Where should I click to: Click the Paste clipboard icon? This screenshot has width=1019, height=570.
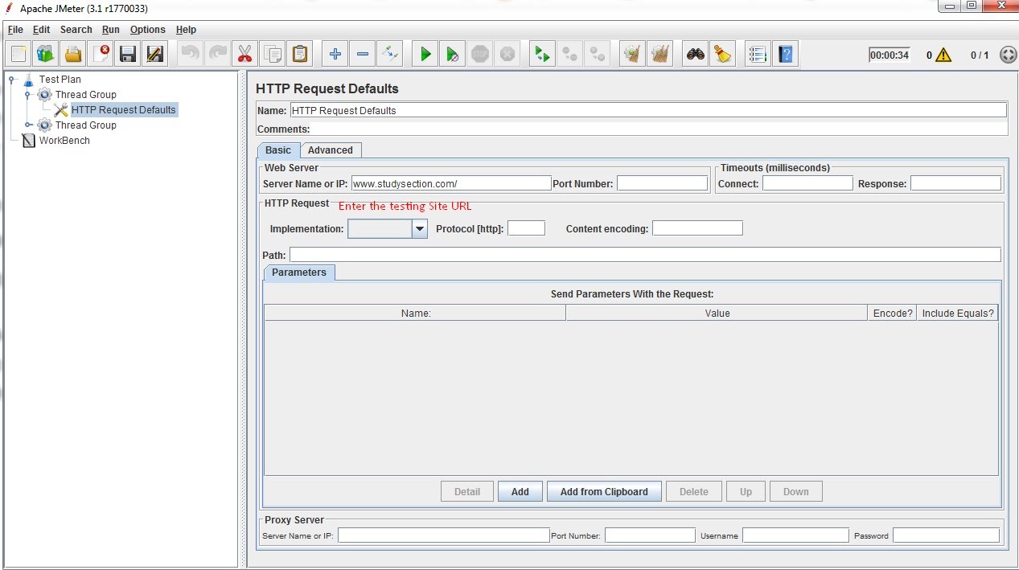pos(300,55)
